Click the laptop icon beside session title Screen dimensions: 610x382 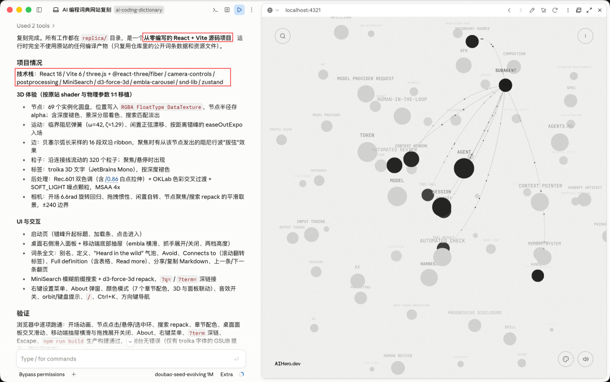point(55,10)
